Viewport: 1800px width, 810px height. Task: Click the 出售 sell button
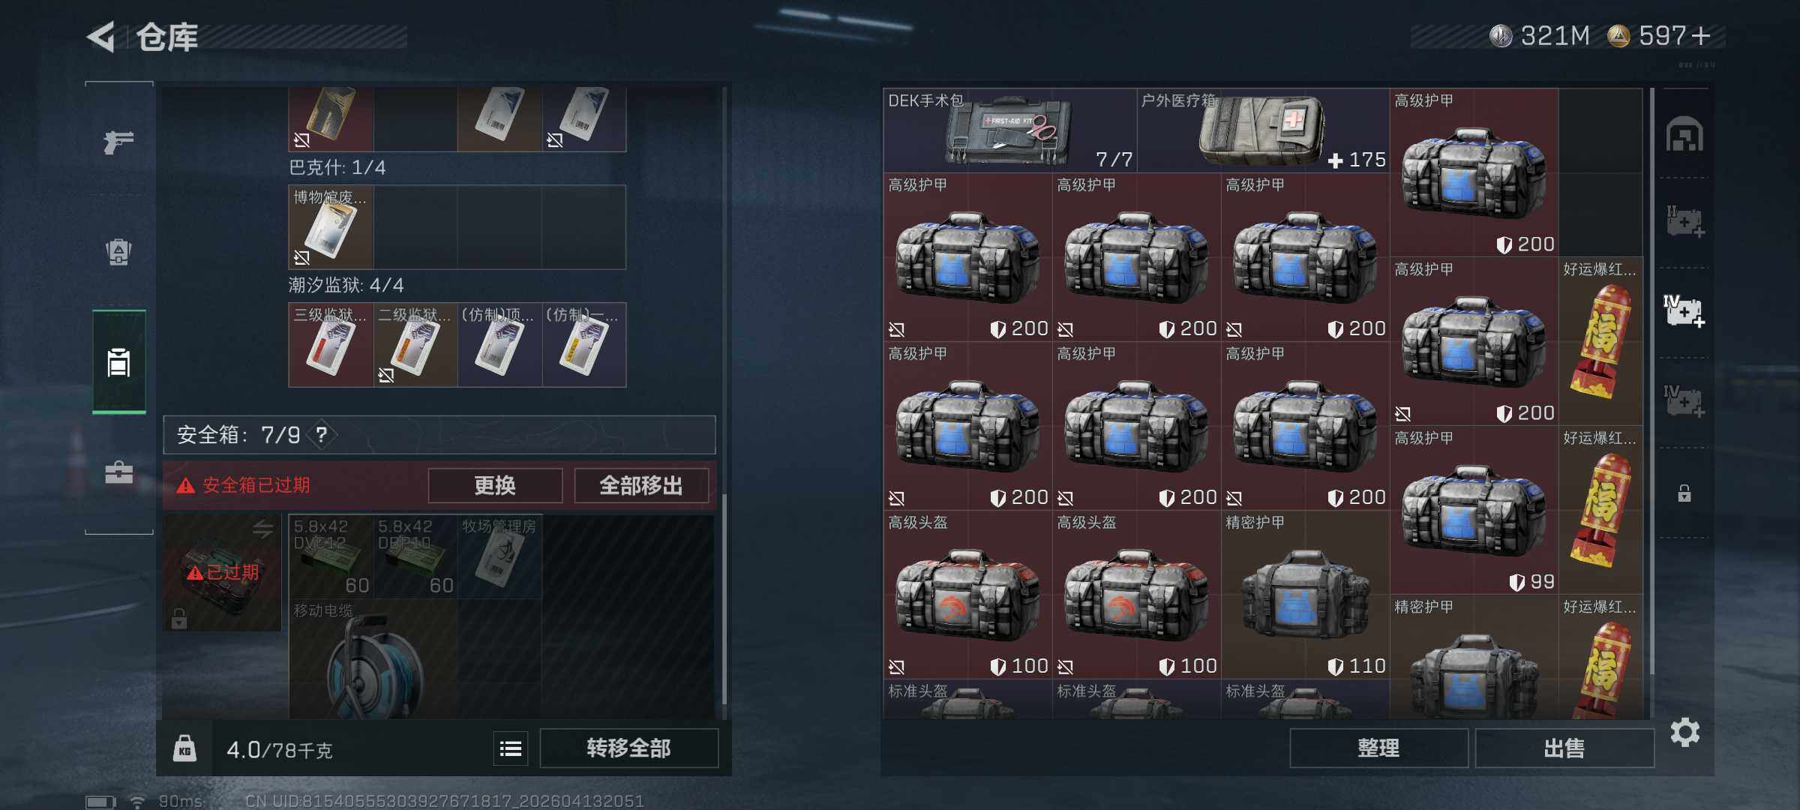[x=1564, y=748]
